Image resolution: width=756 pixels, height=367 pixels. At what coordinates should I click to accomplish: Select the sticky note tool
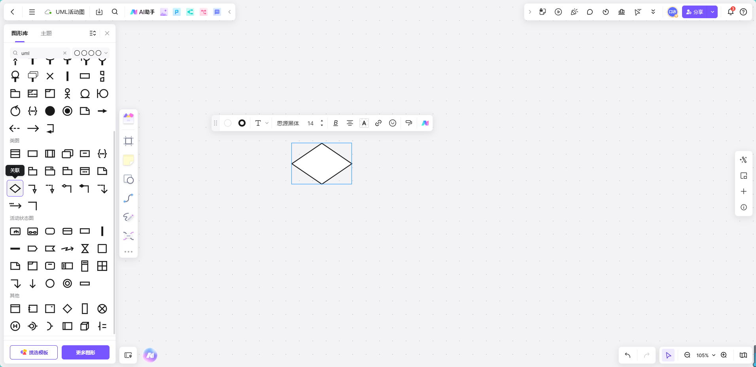(129, 160)
